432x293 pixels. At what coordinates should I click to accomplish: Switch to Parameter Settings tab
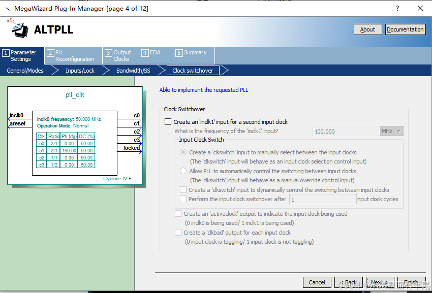coord(22,56)
